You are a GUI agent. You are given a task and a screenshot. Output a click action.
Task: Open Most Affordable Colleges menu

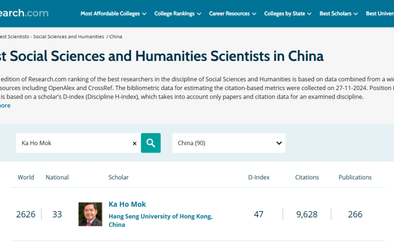pyautogui.click(x=113, y=13)
